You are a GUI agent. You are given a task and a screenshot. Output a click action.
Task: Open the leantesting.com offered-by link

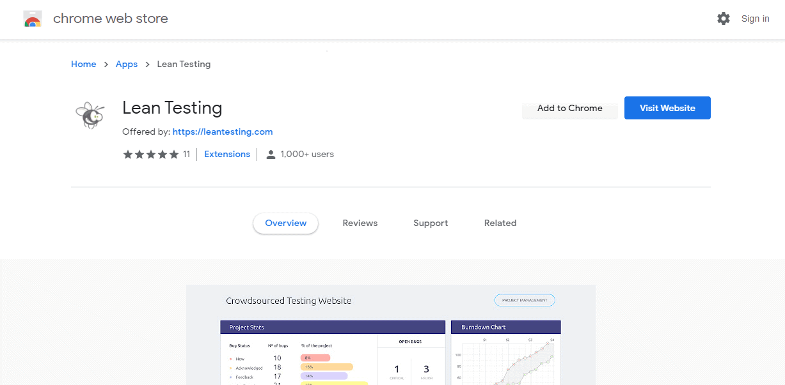[x=223, y=132]
